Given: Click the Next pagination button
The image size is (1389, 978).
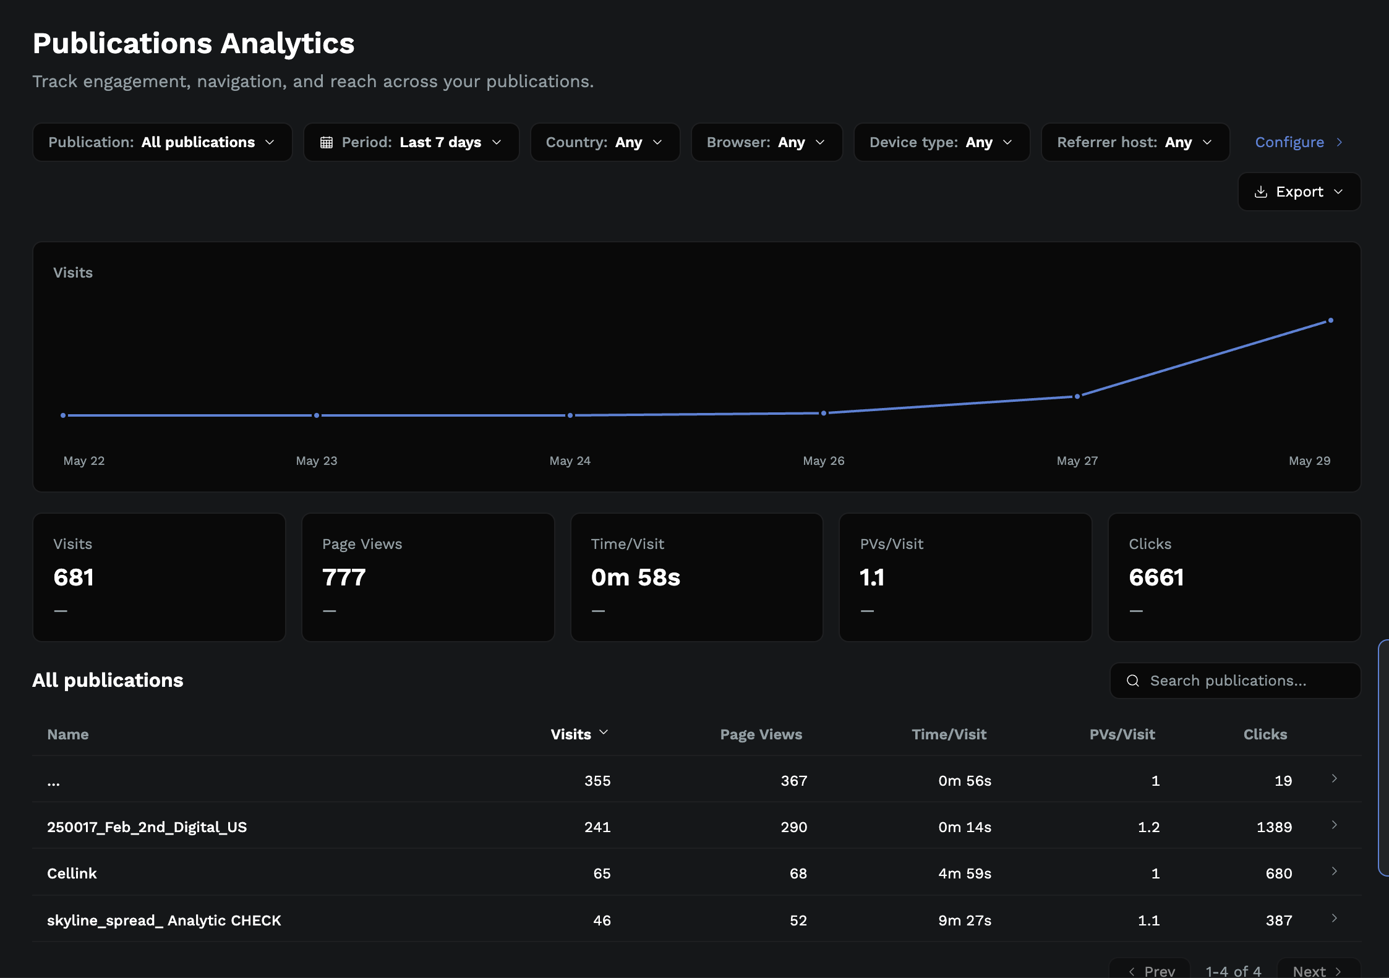Looking at the screenshot, I should point(1318,969).
